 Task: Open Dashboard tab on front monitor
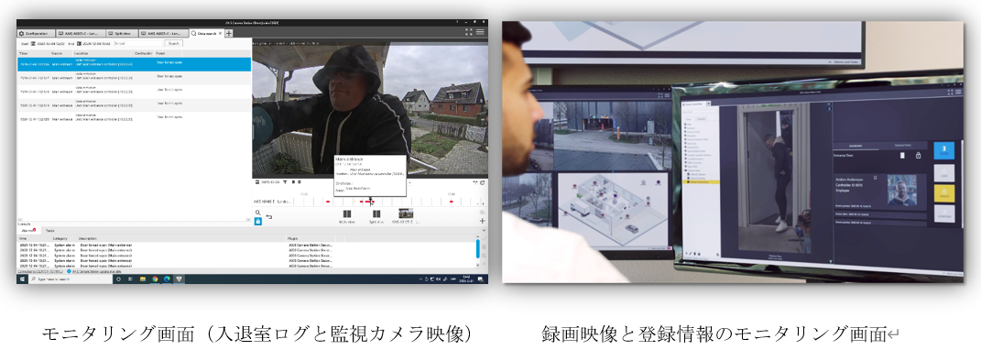point(856,146)
